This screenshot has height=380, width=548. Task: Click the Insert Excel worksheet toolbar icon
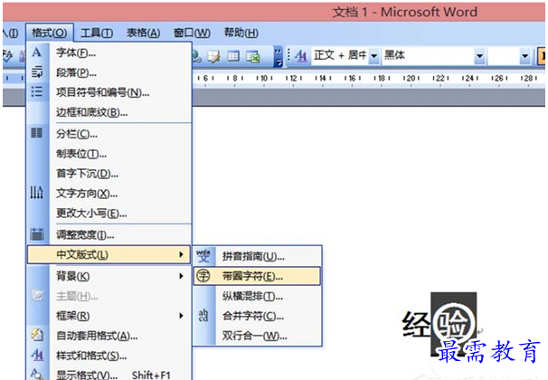(253, 56)
